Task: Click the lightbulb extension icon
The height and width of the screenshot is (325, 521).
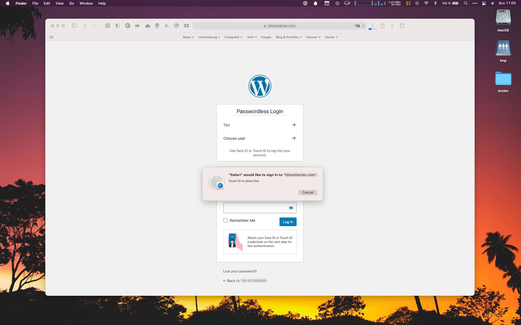Action: click(157, 26)
